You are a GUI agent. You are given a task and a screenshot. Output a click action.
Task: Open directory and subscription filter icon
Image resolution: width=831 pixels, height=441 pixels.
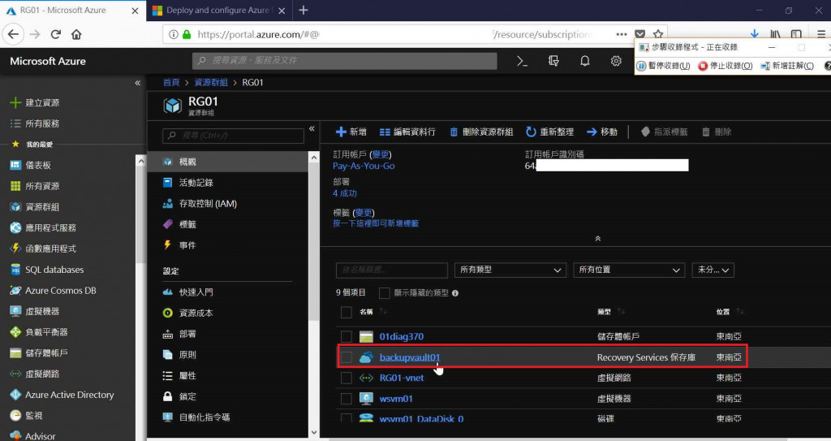(x=553, y=61)
